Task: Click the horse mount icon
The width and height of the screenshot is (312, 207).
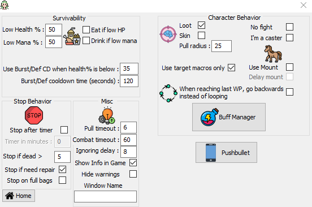Action: pos(273,54)
